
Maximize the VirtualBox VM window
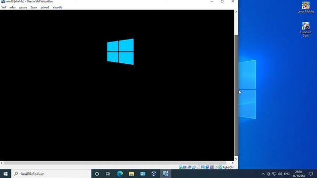click(x=222, y=1)
